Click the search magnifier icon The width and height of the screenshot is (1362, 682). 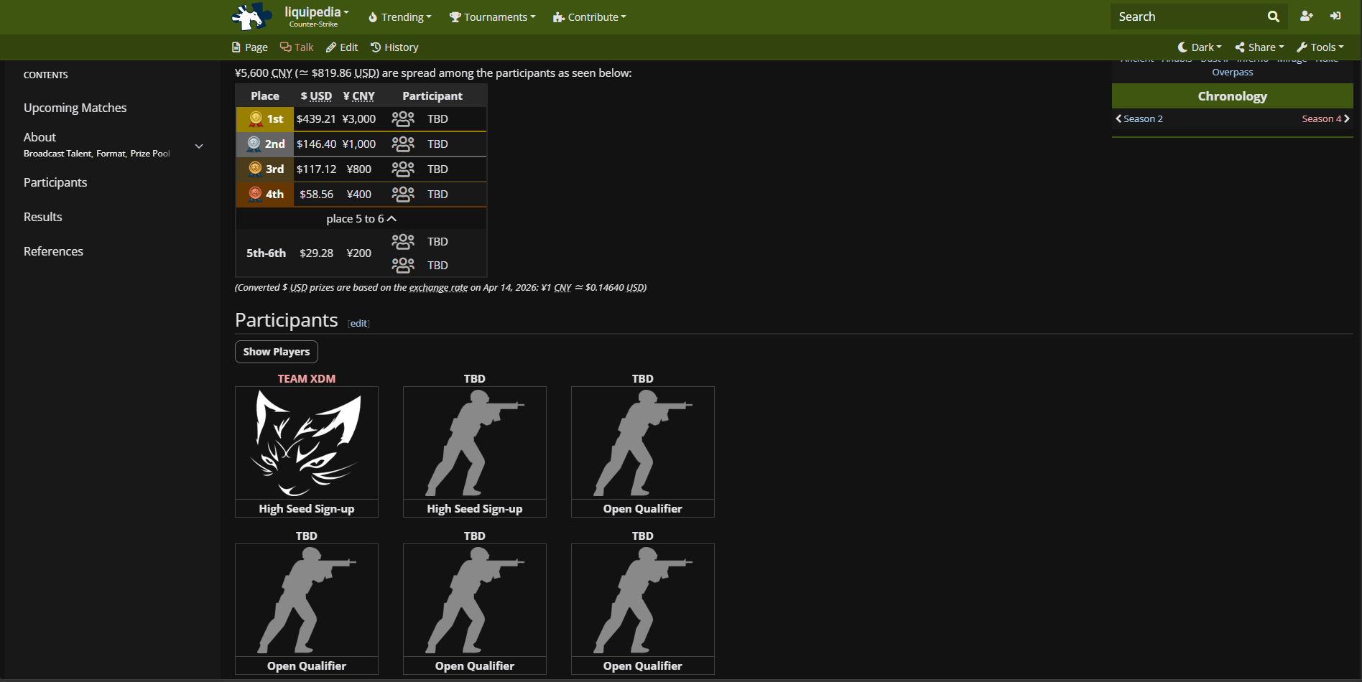coord(1273,17)
